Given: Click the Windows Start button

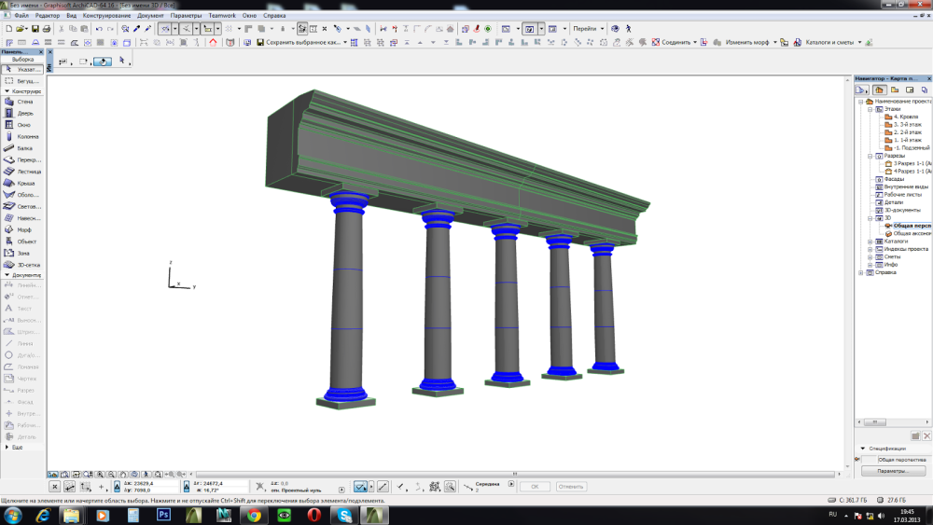Looking at the screenshot, I should coord(12,515).
